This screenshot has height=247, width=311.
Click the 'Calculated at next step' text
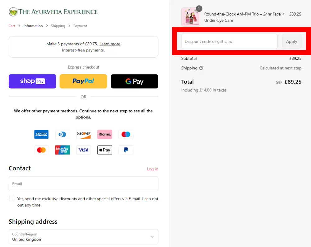281,68
